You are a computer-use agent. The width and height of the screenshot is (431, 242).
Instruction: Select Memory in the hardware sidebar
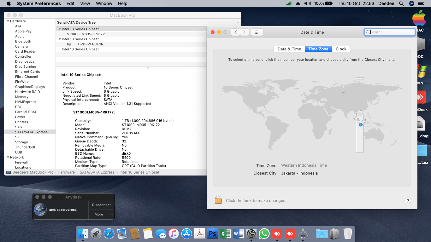(x=22, y=97)
